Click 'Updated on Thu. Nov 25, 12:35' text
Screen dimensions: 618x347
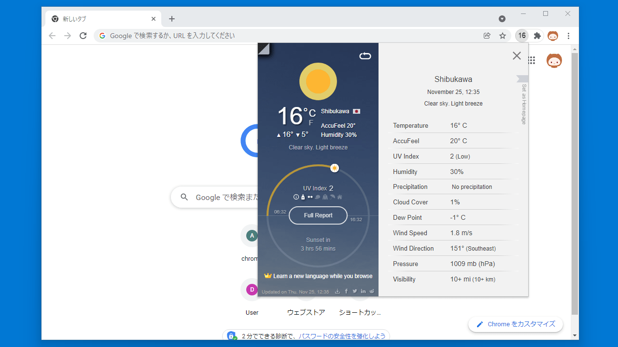[295, 292]
